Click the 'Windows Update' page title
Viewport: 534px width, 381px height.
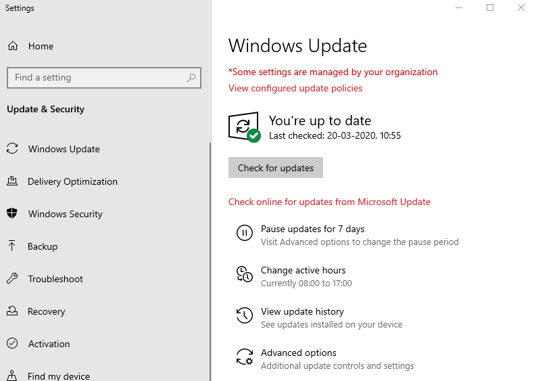click(297, 46)
